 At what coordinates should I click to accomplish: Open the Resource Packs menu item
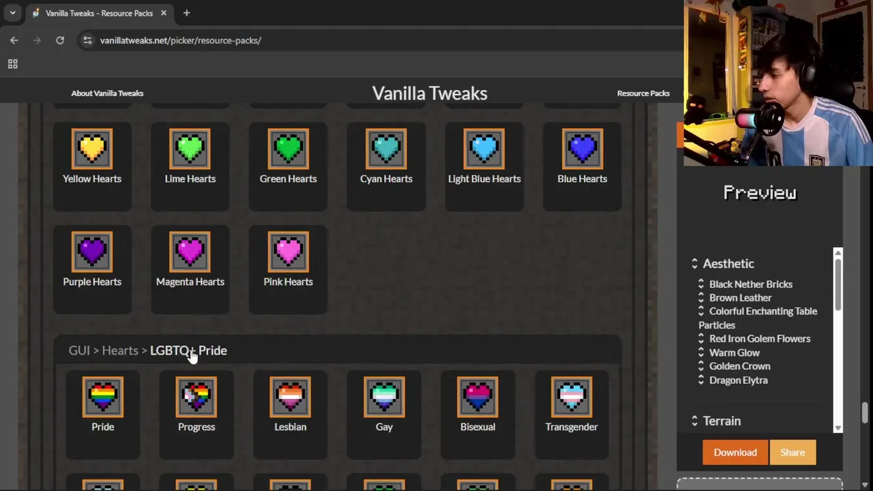coord(643,93)
